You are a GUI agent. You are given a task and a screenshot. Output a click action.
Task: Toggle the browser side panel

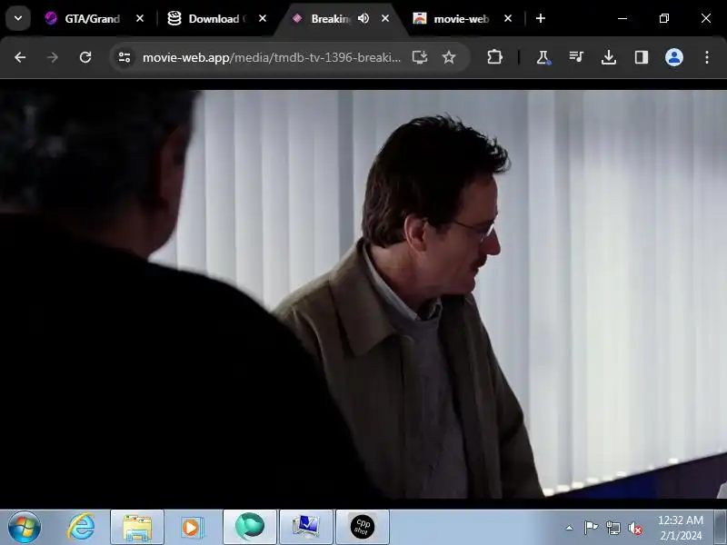[x=642, y=57]
